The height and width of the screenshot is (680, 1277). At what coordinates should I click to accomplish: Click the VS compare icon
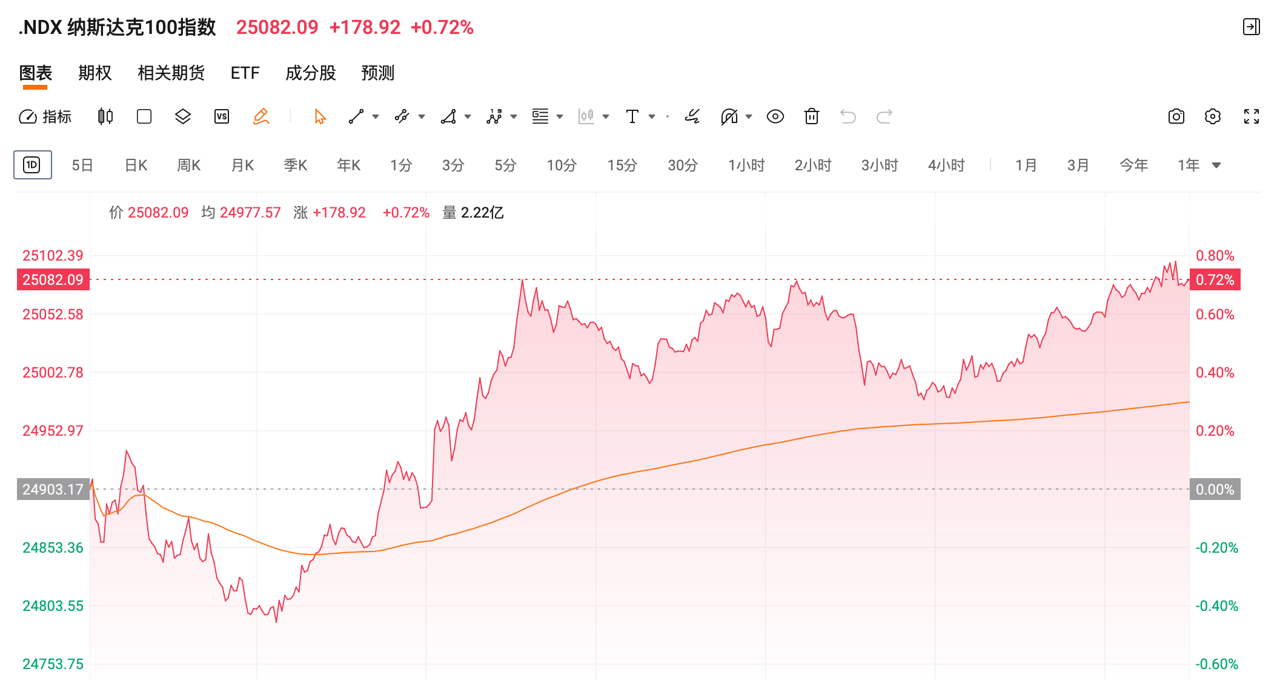[222, 116]
